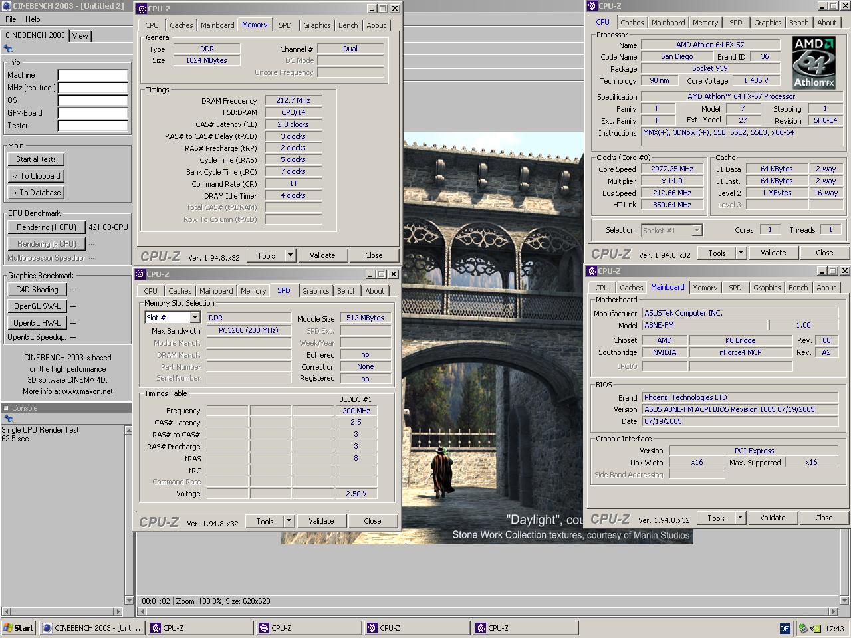The image size is (851, 638).
Task: Click the 421 CB-CPU result text
Action: [x=108, y=227]
